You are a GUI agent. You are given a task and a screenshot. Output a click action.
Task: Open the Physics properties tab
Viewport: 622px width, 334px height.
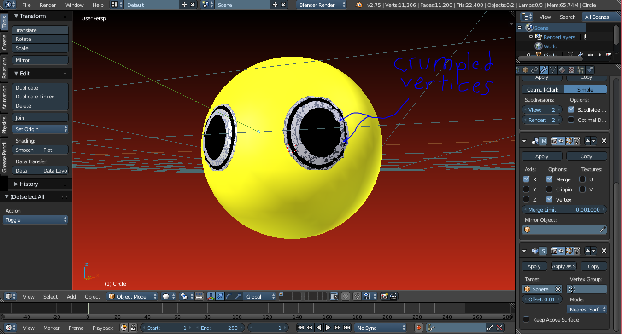pyautogui.click(x=590, y=70)
